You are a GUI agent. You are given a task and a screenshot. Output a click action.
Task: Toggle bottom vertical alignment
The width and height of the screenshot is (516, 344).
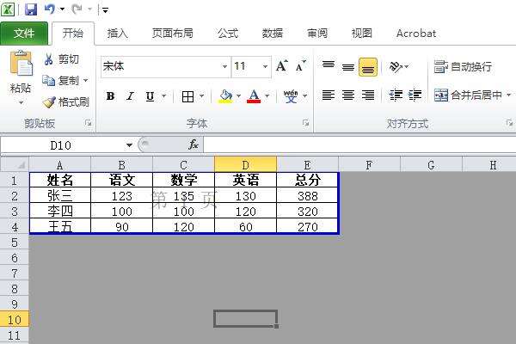coord(368,67)
